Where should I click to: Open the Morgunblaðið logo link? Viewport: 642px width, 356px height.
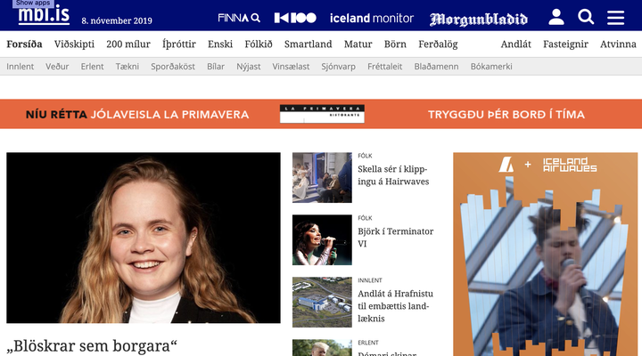pyautogui.click(x=479, y=20)
